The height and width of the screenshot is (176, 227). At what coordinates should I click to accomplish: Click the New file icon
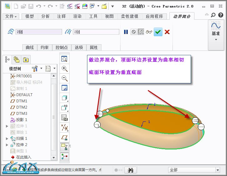pos(16,6)
